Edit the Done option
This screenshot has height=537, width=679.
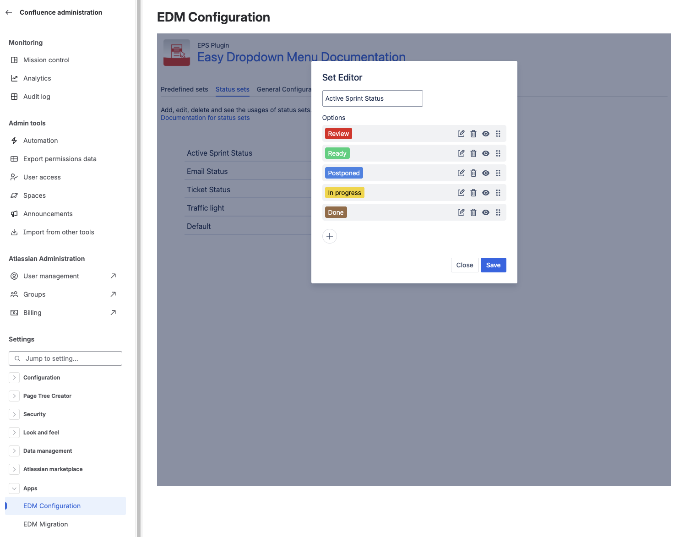(x=461, y=212)
